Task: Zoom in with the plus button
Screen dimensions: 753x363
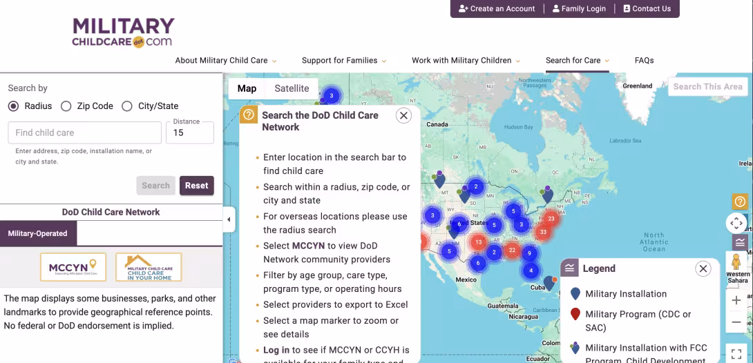Action: (x=736, y=300)
